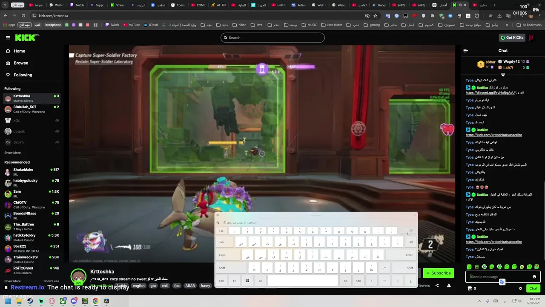Tap left Ctrl key on touch keyboard
Screen dimensions: 545x307
coord(221,281)
